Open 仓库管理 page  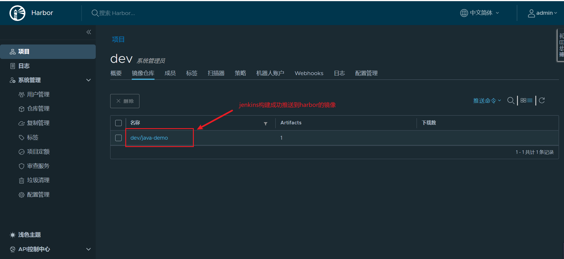tap(38, 109)
